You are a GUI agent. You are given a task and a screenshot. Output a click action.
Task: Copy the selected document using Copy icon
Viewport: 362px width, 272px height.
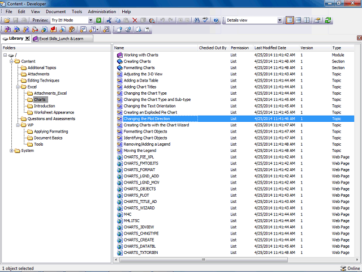(x=118, y=20)
